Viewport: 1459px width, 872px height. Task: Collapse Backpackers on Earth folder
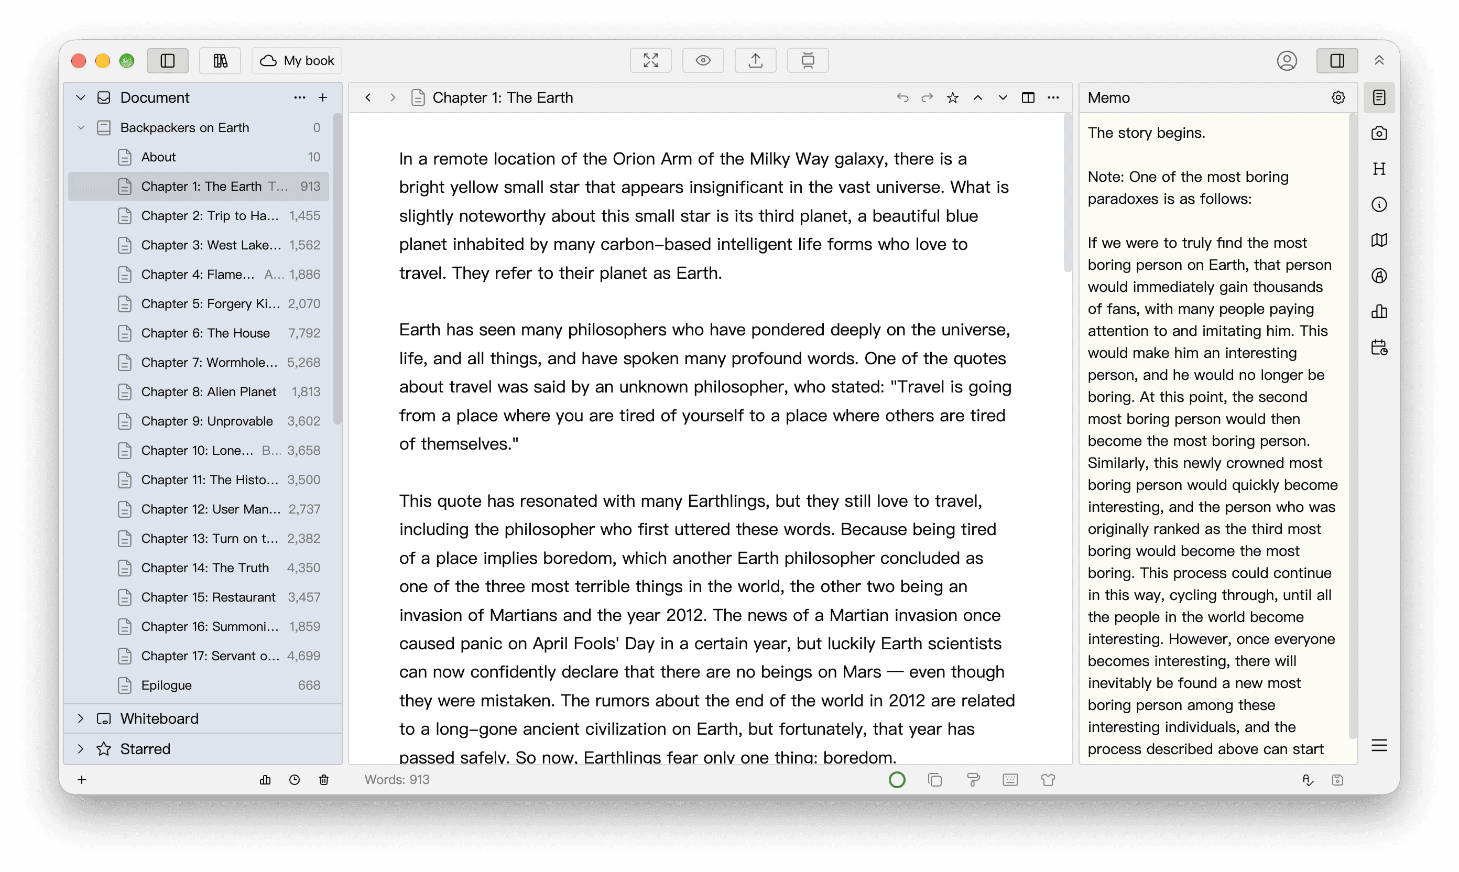pos(81,127)
